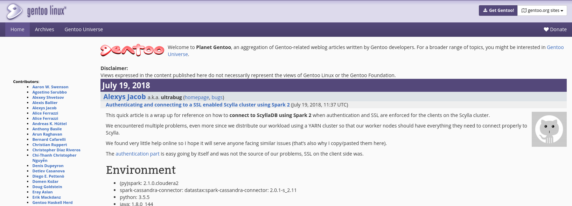Open contributor Diego E. Pettenò
Viewport: 572px width, 206px height.
pyautogui.click(x=48, y=176)
